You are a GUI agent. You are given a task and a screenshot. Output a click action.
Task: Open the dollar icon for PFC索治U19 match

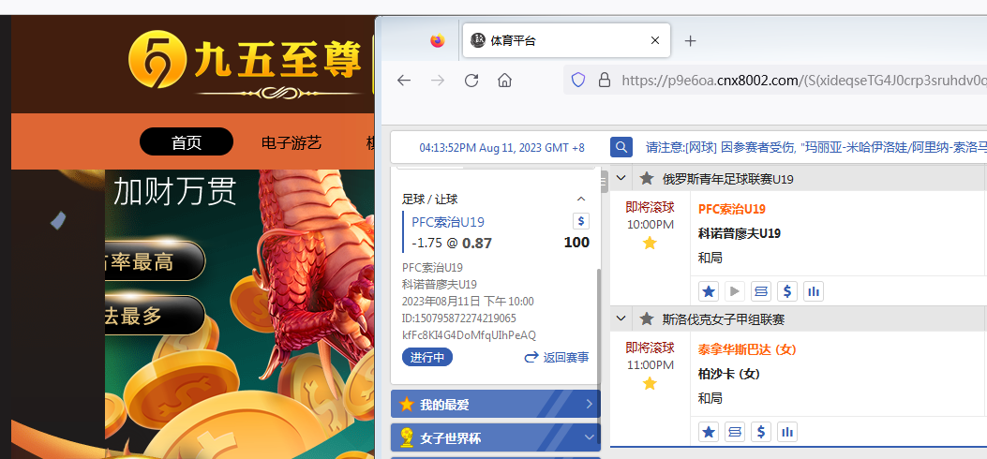(x=786, y=291)
